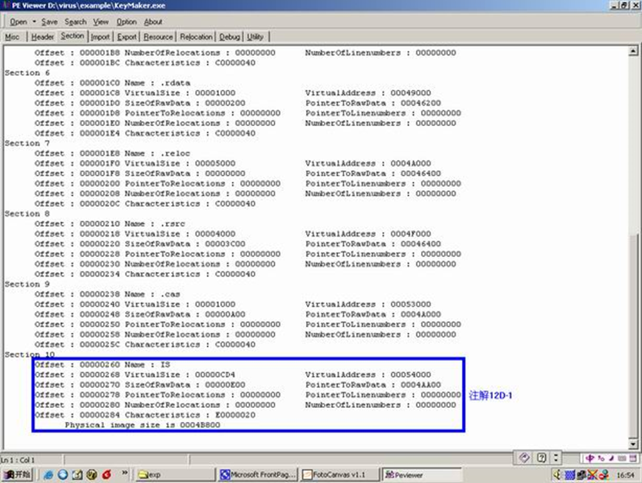Launch Opera from the quick launch bar
The width and height of the screenshot is (642, 483).
106,474
